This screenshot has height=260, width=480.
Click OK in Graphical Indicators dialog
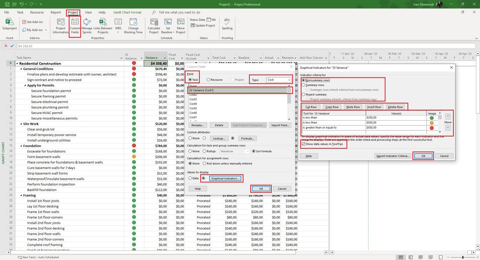click(423, 156)
